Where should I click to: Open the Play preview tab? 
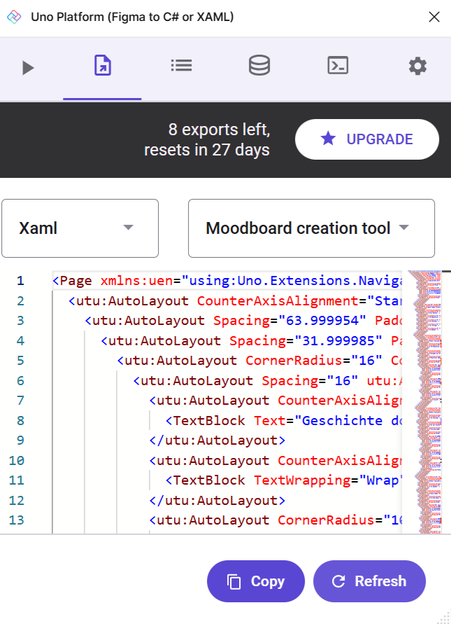(28, 68)
